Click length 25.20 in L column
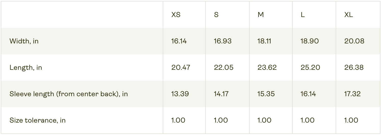Viewport: 381px width, 135px height. point(310,68)
